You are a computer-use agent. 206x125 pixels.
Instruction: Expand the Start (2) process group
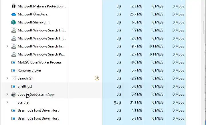pyautogui.click(x=7, y=102)
